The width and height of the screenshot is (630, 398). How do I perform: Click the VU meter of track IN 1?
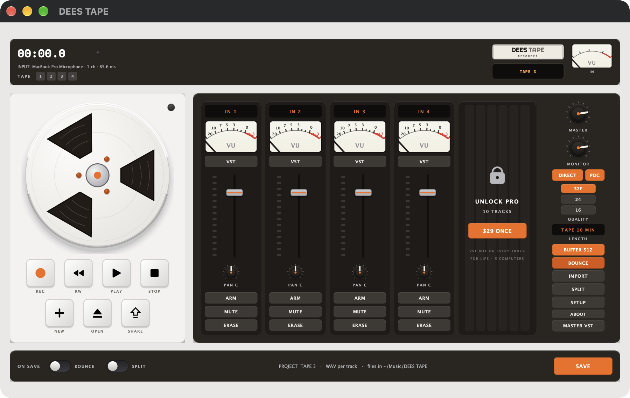point(231,136)
